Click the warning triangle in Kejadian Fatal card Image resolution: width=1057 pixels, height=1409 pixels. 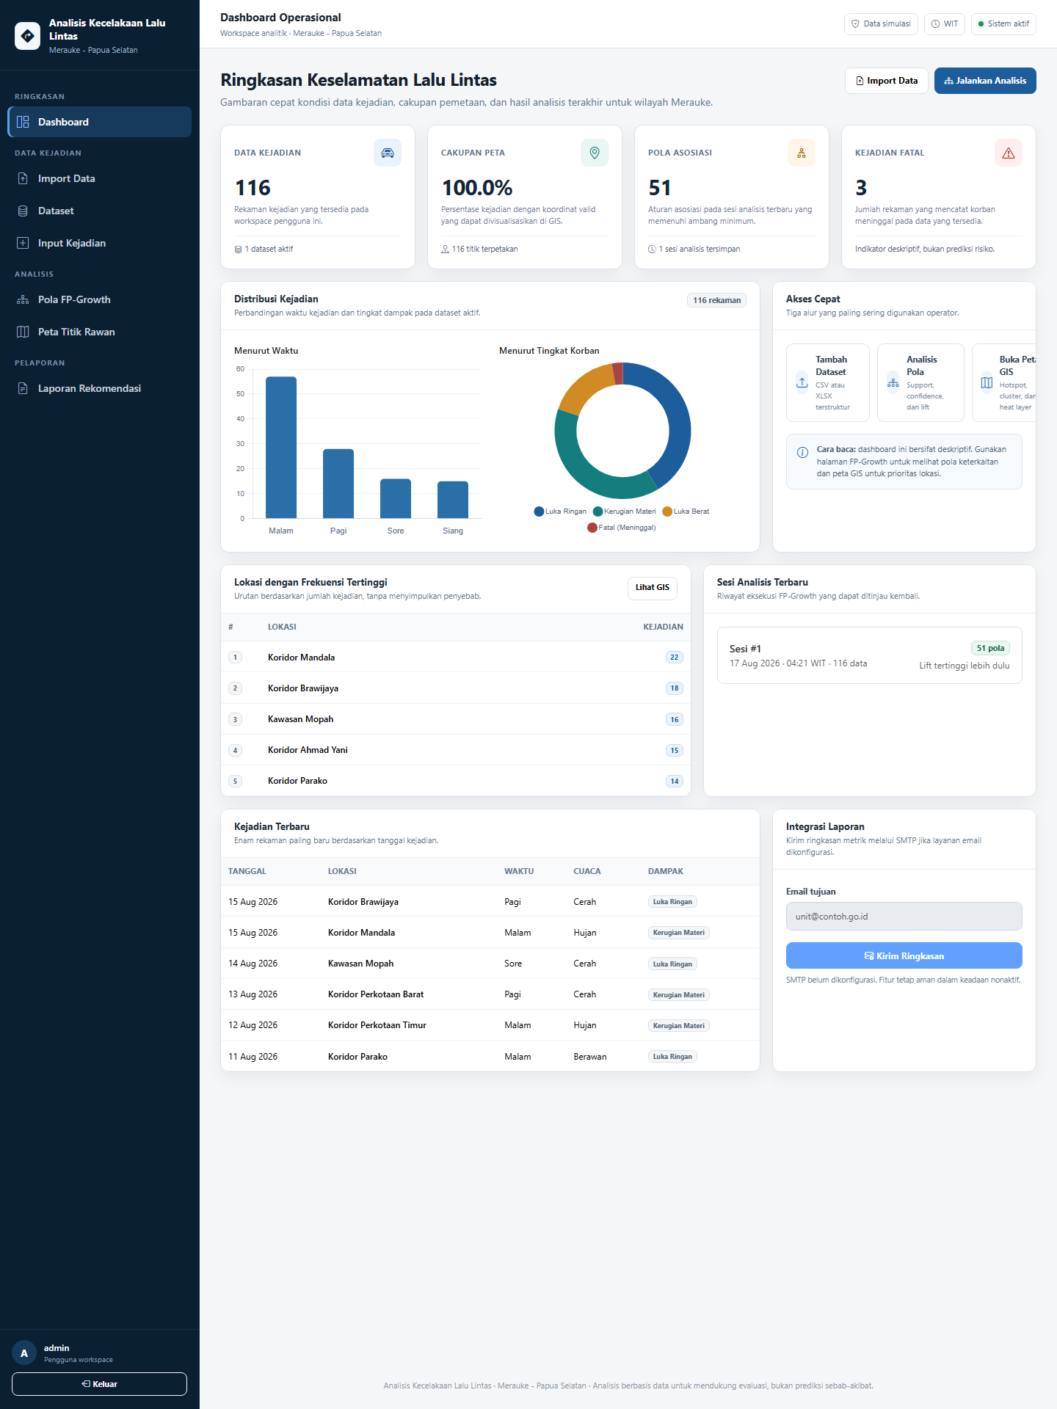(x=1009, y=153)
